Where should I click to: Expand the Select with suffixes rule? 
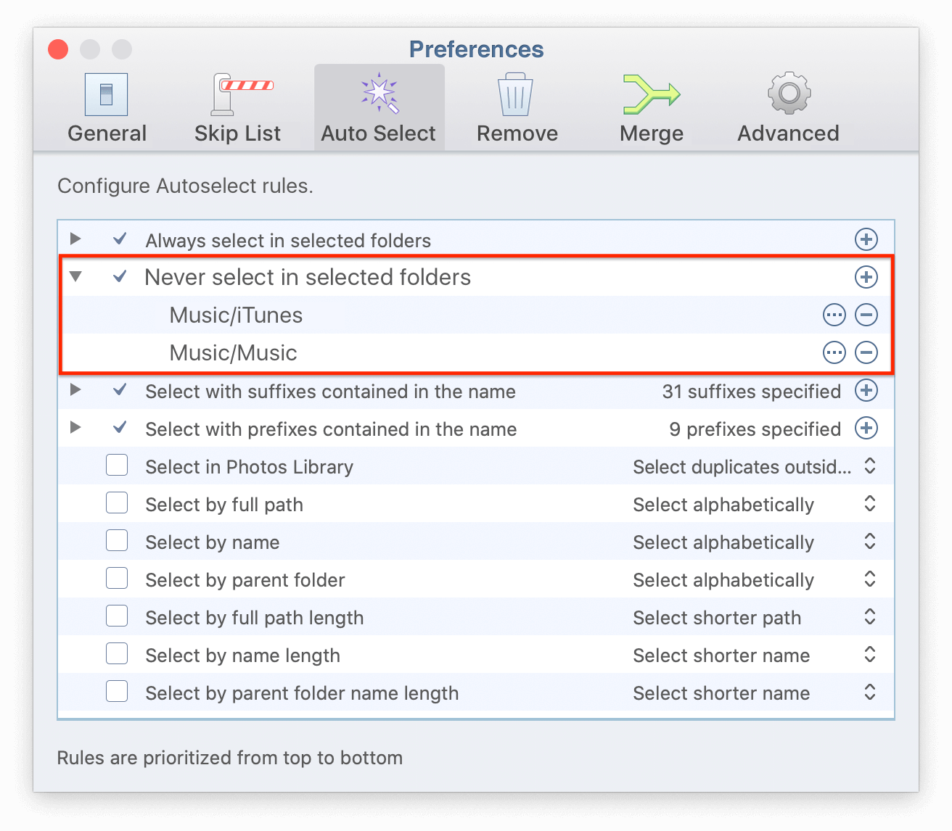[75, 389]
